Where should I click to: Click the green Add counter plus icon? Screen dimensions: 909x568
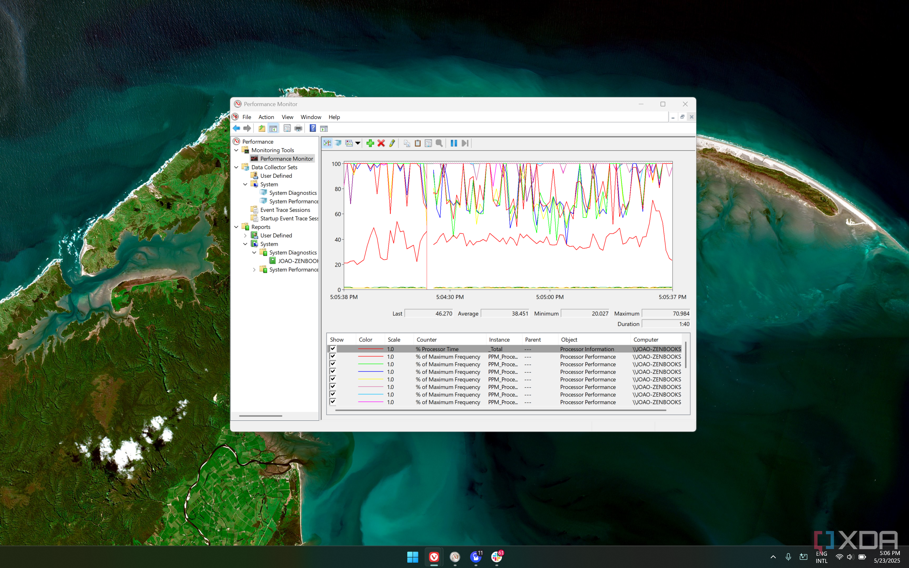(370, 143)
